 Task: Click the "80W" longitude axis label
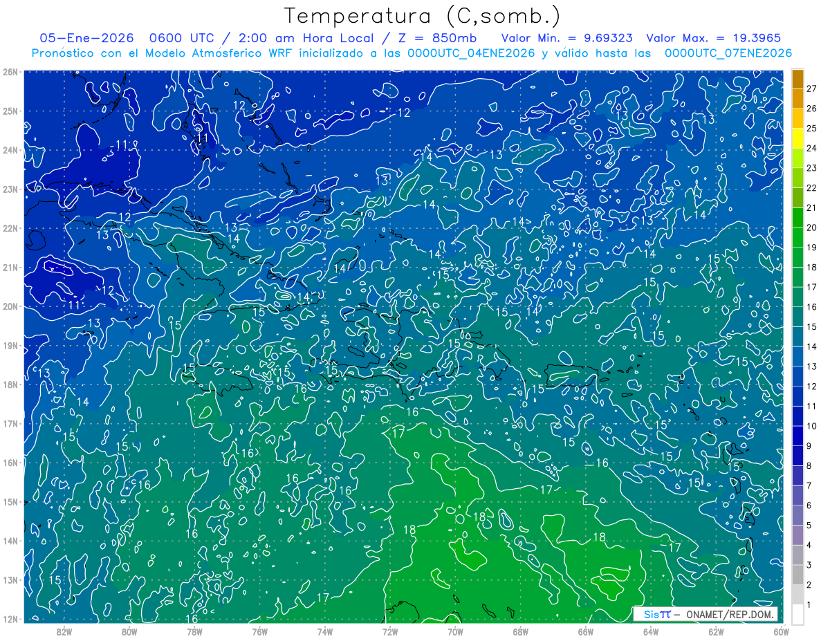(129, 631)
